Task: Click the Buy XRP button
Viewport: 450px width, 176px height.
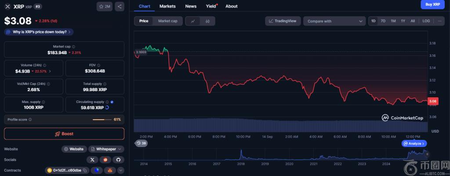Action: click(x=432, y=4)
